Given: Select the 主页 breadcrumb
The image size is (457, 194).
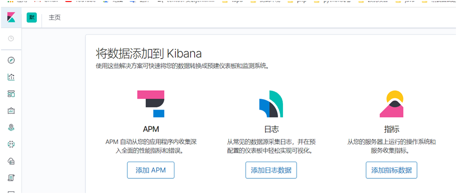Looking at the screenshot, I should (x=55, y=18).
